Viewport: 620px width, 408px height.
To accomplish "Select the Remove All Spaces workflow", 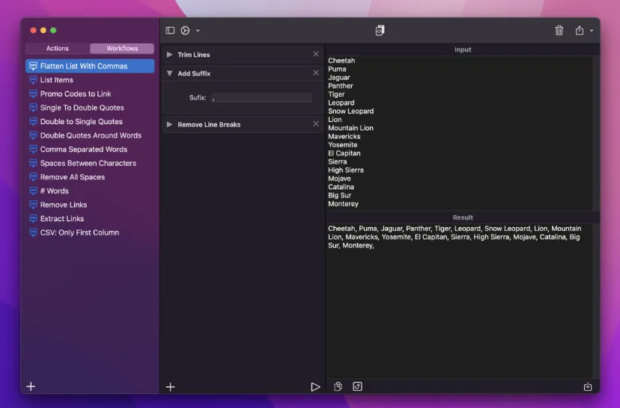I will 90,177.
